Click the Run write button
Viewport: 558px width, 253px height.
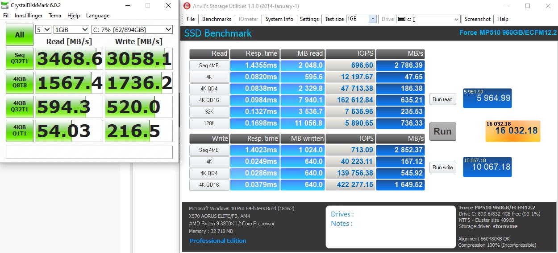443,167
